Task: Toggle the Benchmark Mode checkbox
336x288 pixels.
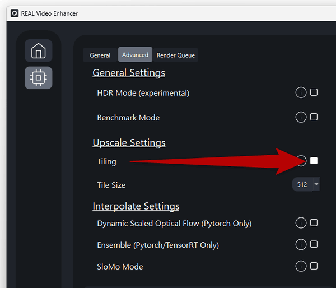Action: tap(314, 117)
